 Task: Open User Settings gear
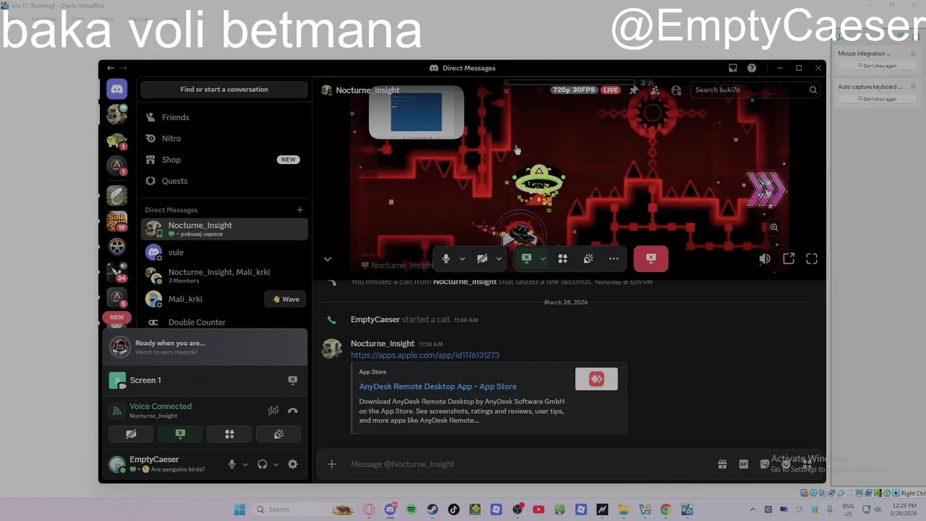click(x=292, y=465)
